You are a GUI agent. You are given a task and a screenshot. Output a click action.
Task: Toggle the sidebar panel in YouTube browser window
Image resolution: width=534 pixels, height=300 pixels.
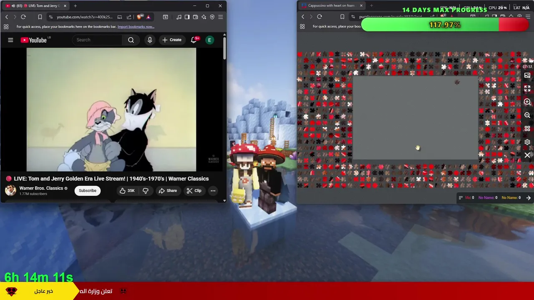pyautogui.click(x=187, y=17)
